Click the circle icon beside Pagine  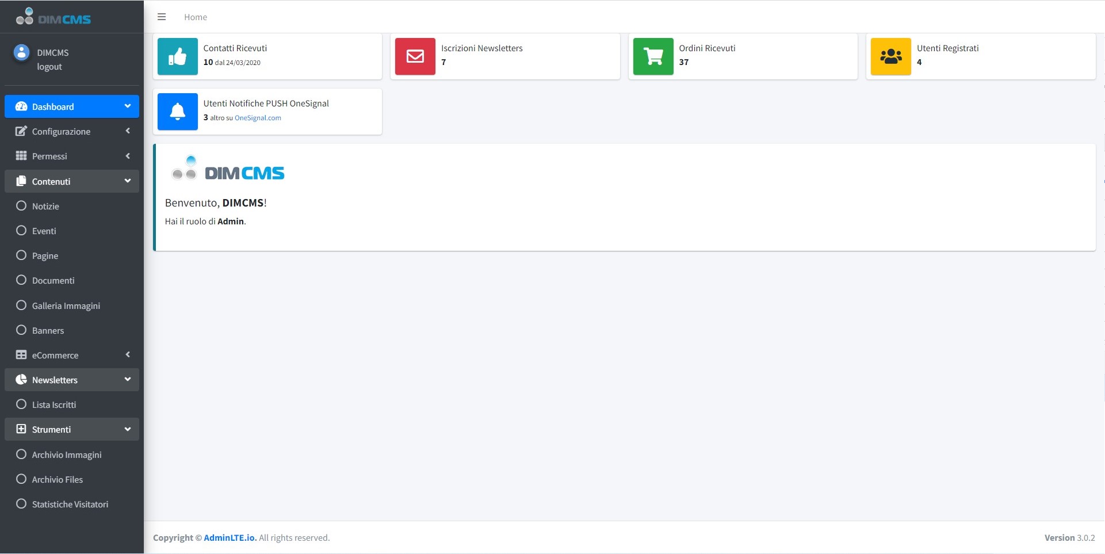pos(21,255)
